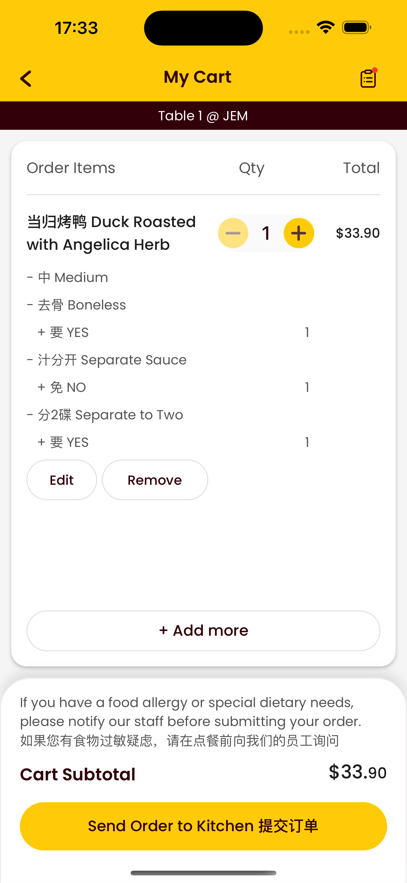Remove the duck item from cart

tap(155, 480)
